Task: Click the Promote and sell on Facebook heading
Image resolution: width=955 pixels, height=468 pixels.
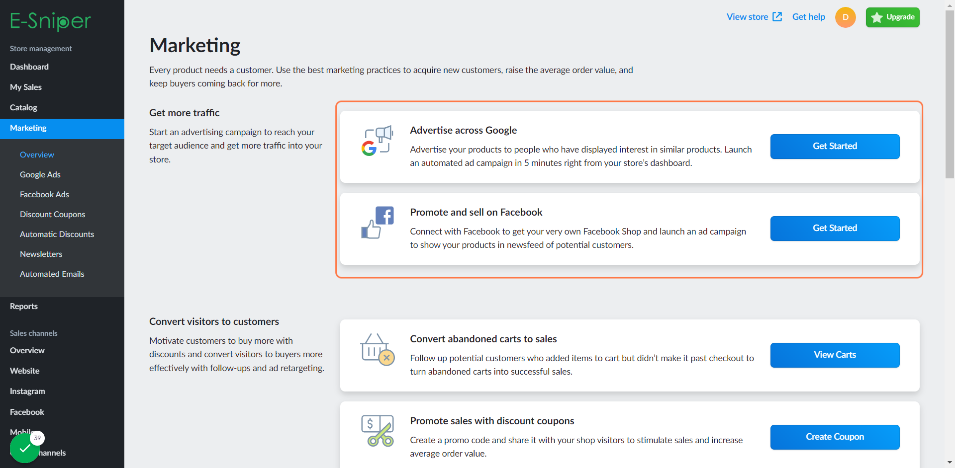Action: tap(476, 212)
